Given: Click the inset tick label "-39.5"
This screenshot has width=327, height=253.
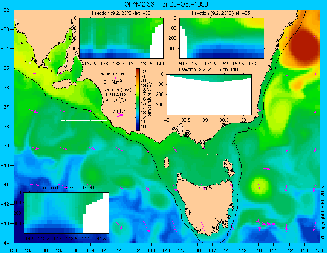Looking at the screenshot, I should click(184, 120).
